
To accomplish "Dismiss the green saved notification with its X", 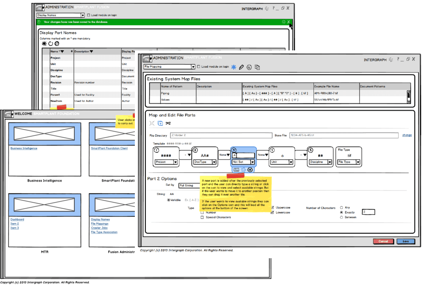I will coord(288,22).
